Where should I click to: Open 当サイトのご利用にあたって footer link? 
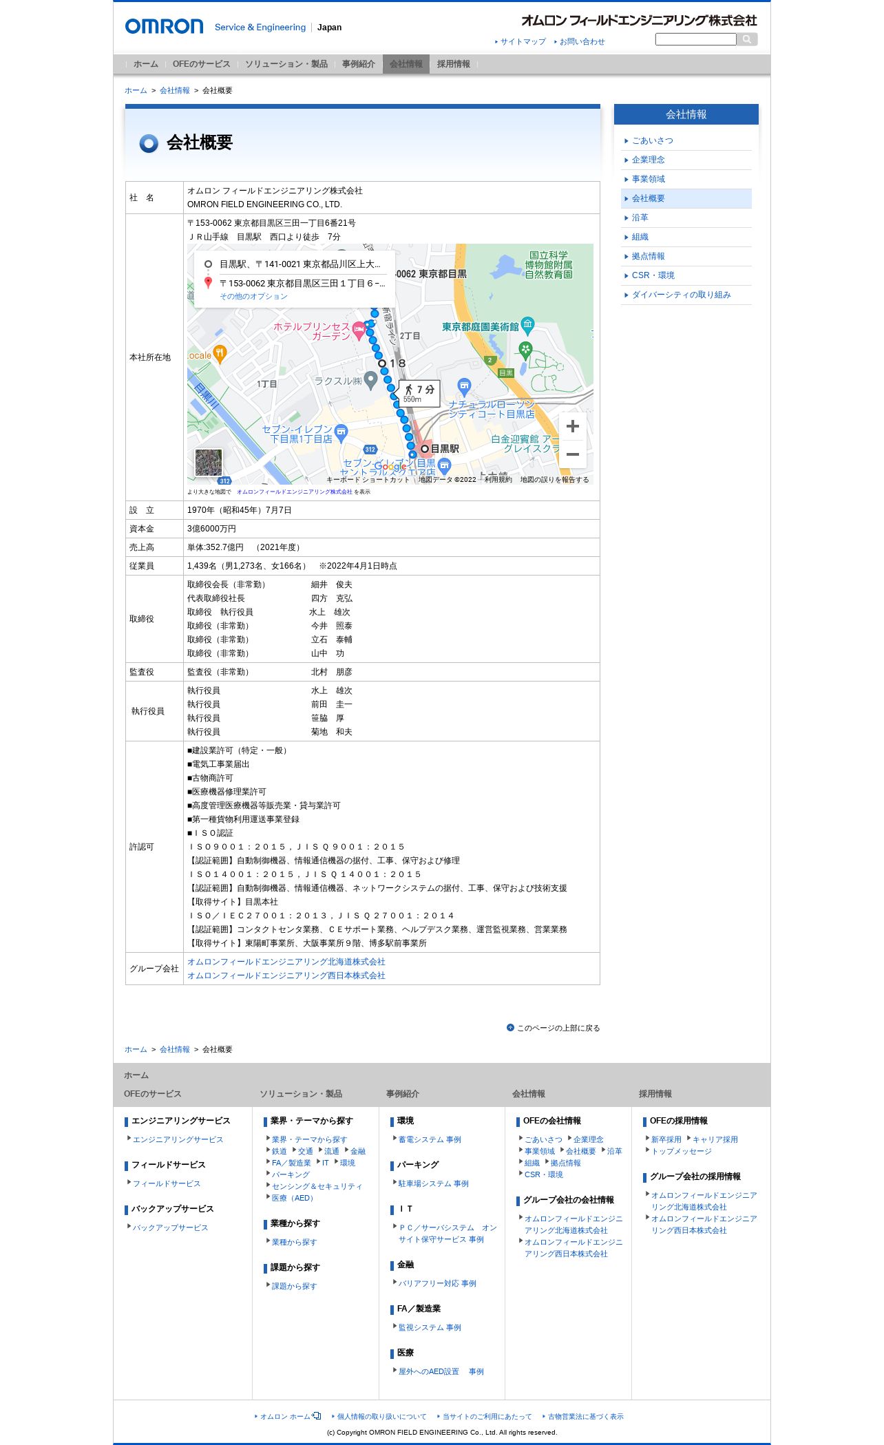tap(487, 1416)
